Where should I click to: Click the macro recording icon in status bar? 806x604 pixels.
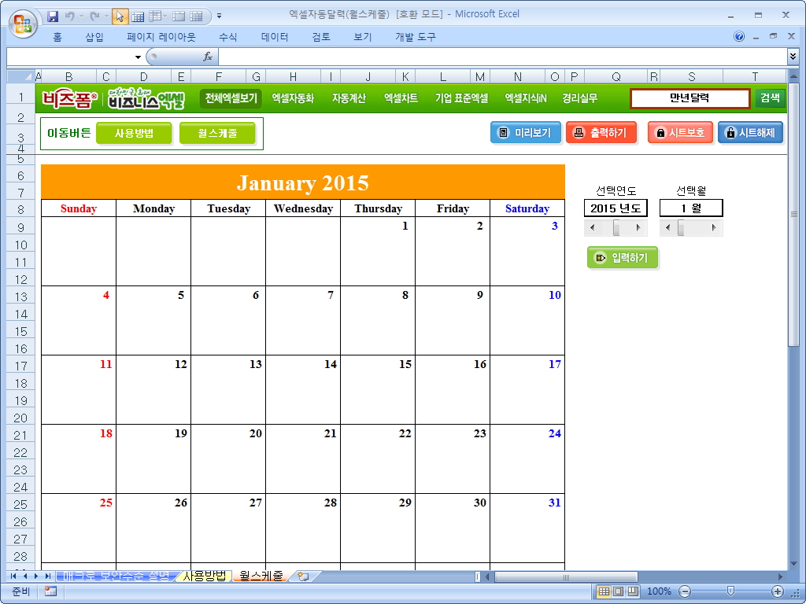50,591
